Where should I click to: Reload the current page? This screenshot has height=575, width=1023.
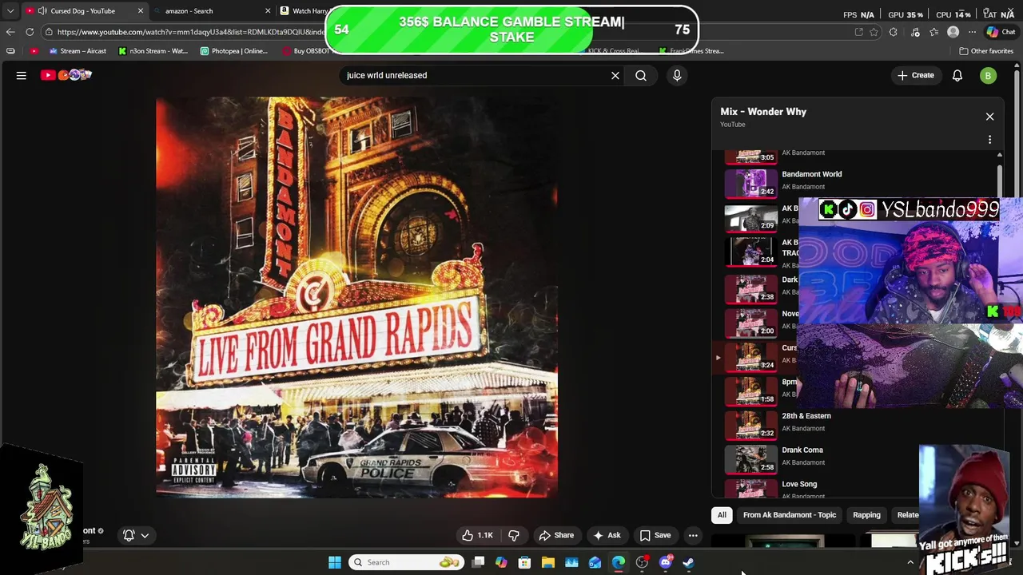(30, 32)
